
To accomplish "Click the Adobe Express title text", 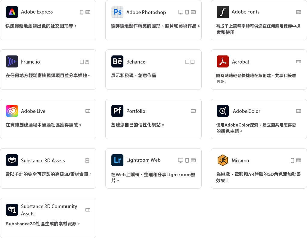I will pos(37,12).
